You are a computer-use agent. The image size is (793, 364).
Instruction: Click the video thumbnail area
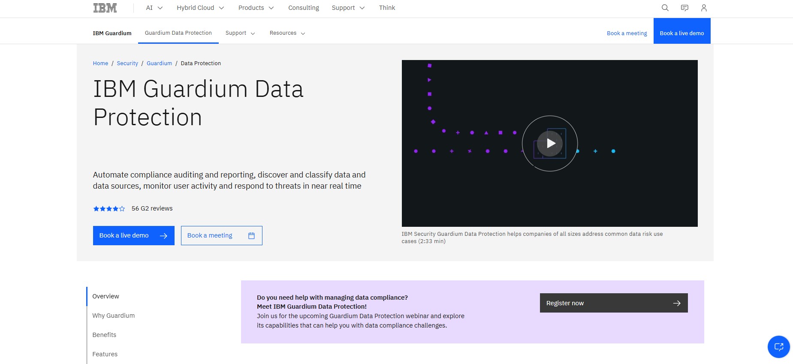pos(550,143)
